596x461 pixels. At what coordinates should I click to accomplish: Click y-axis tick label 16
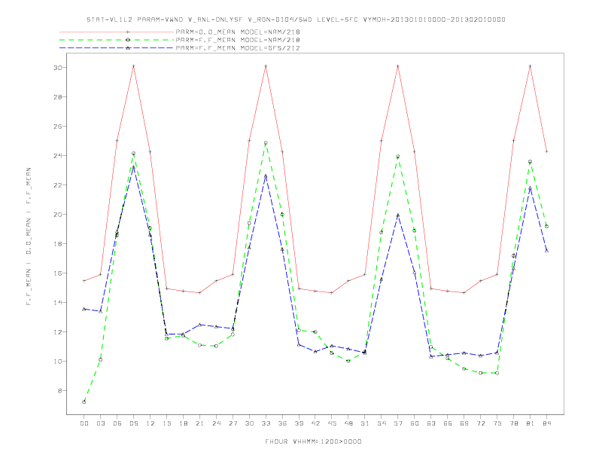[58, 273]
